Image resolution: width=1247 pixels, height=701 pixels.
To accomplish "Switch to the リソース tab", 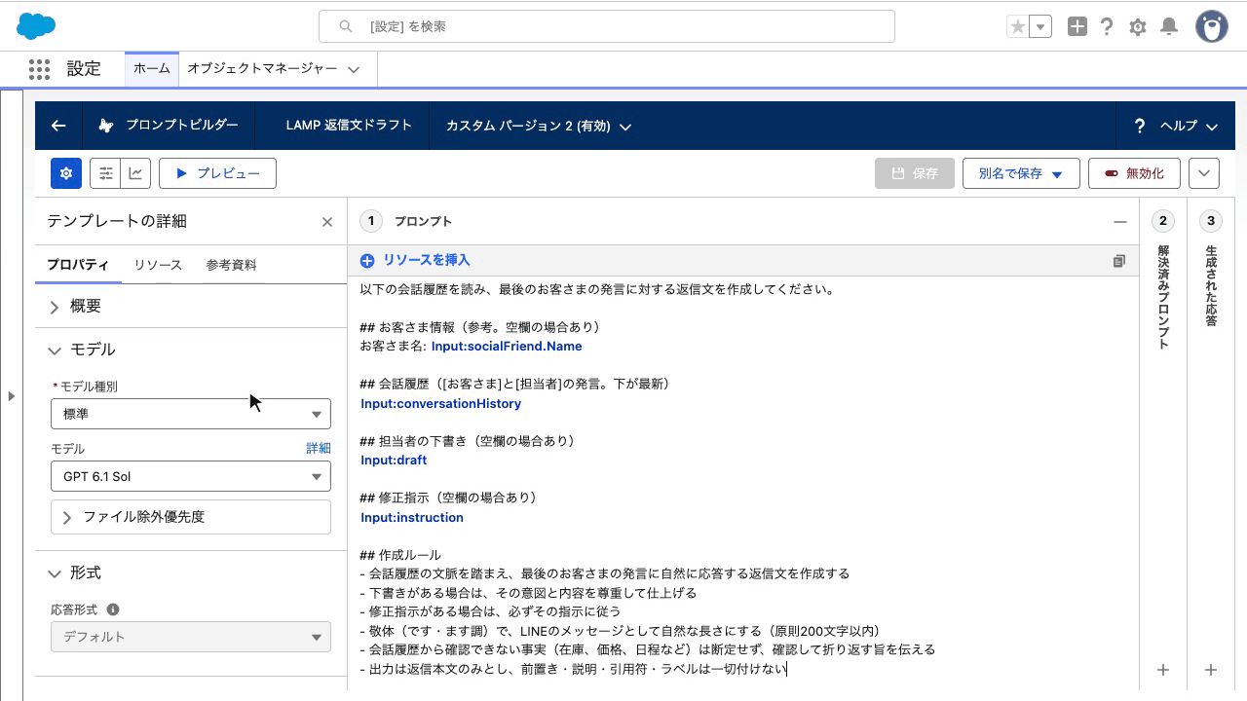I will pos(158,265).
